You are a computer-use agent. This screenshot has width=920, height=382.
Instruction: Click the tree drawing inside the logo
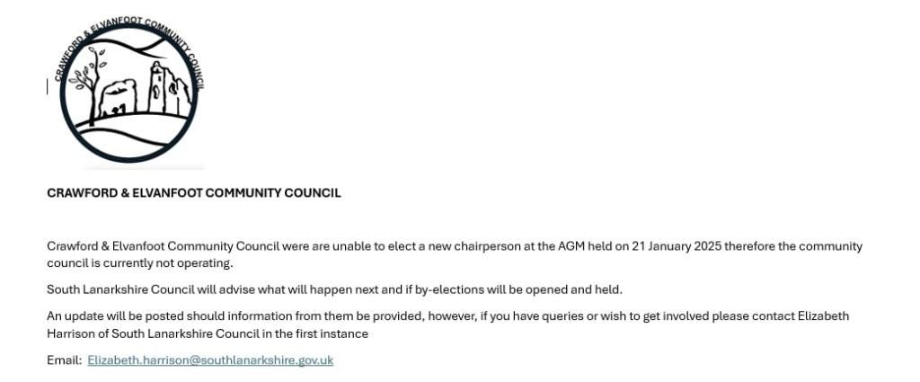point(89,79)
